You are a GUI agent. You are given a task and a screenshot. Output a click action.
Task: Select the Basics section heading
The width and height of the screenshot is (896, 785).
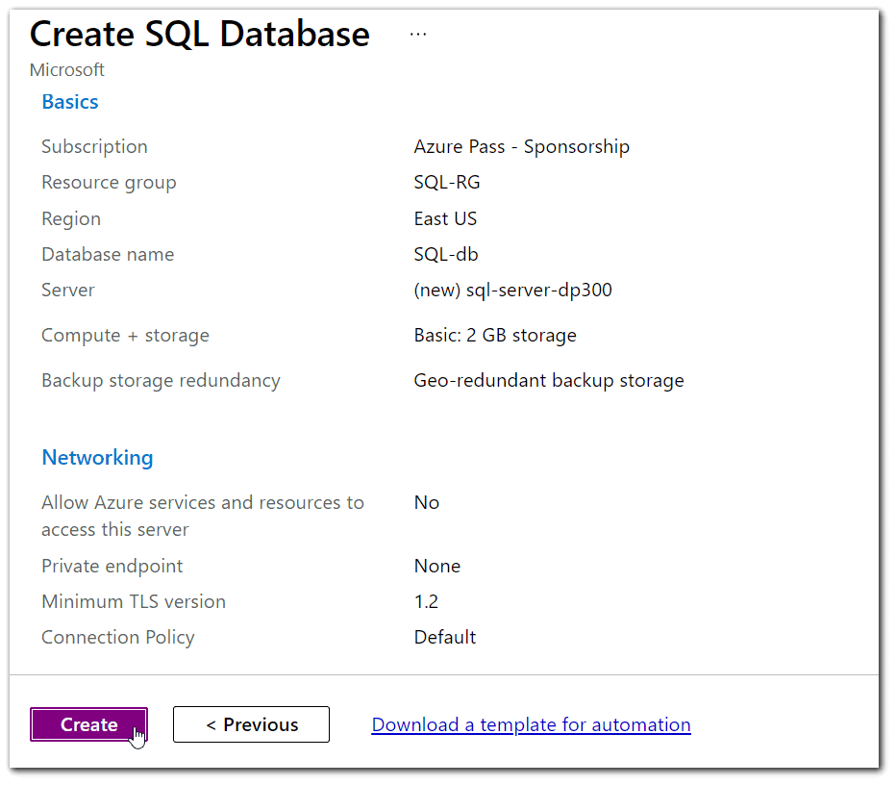click(70, 102)
